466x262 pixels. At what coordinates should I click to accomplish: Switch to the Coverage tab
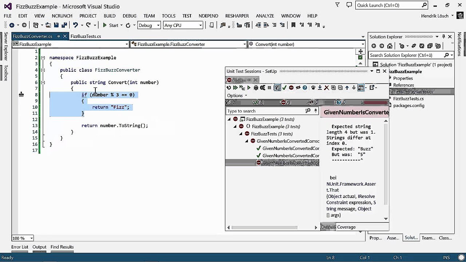[346, 227]
